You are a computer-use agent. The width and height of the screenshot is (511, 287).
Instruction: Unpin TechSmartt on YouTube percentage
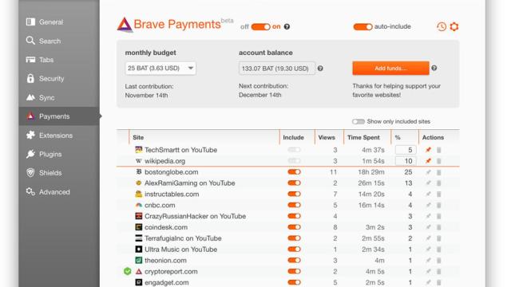(x=428, y=150)
